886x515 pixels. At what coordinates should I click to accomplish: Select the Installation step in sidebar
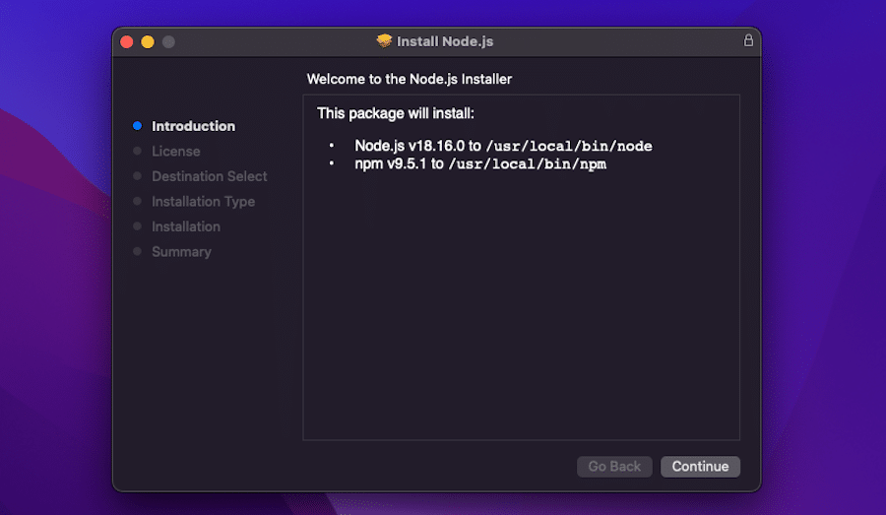coord(186,226)
